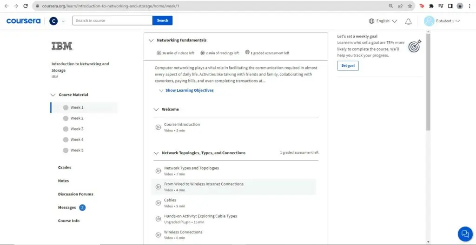Click play icon beside Network Types and Topologies
This screenshot has height=245, width=476.
coord(158,171)
